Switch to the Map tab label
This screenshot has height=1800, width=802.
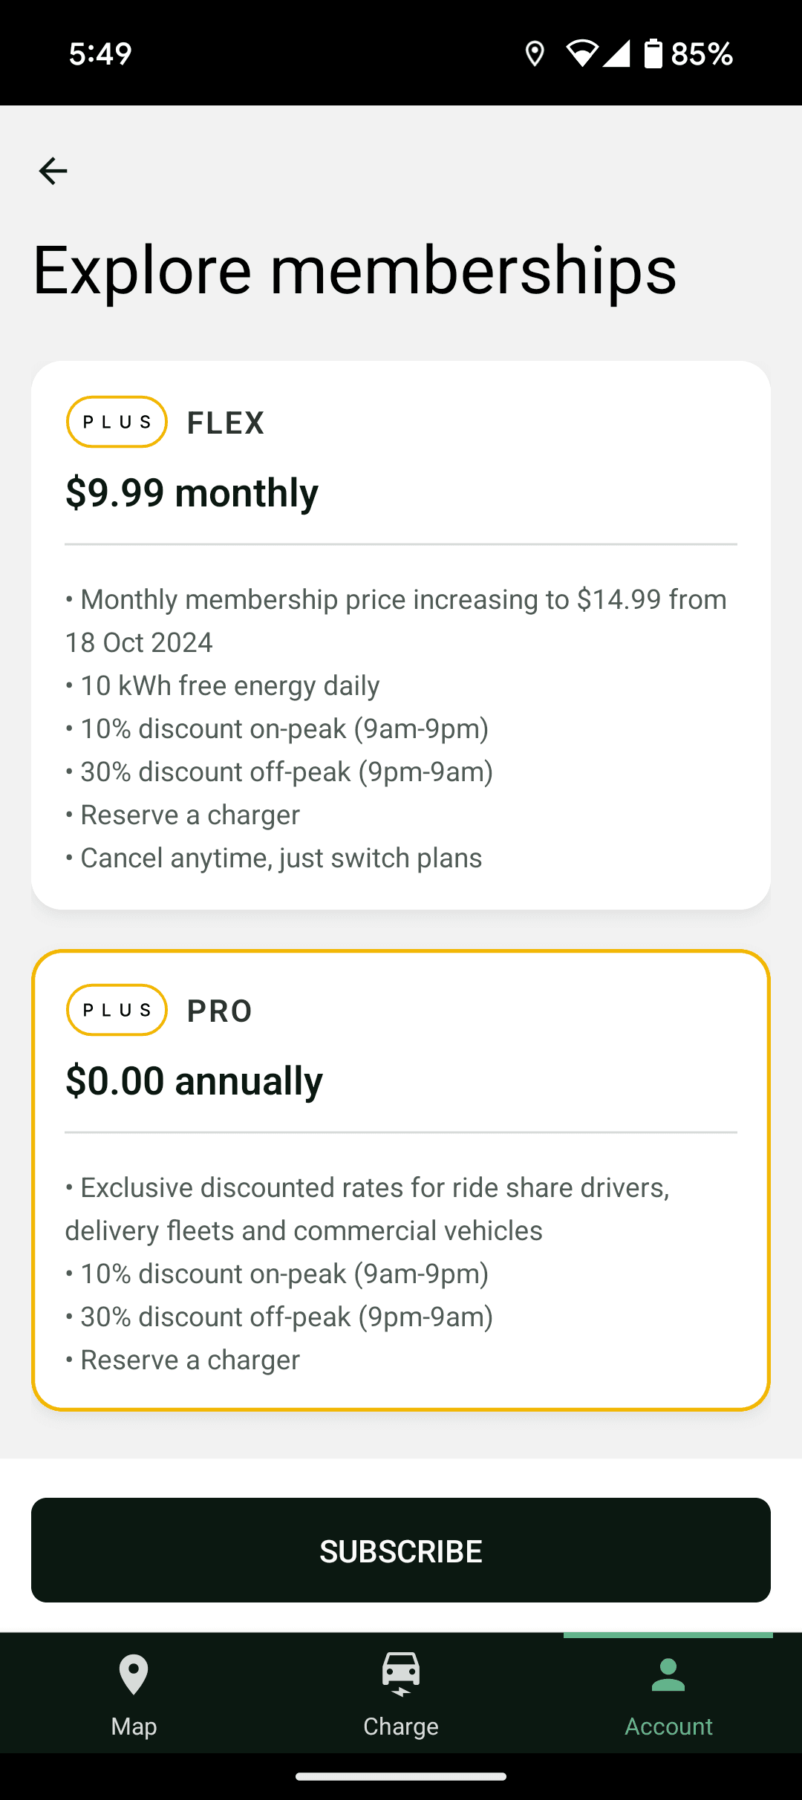point(134,1726)
